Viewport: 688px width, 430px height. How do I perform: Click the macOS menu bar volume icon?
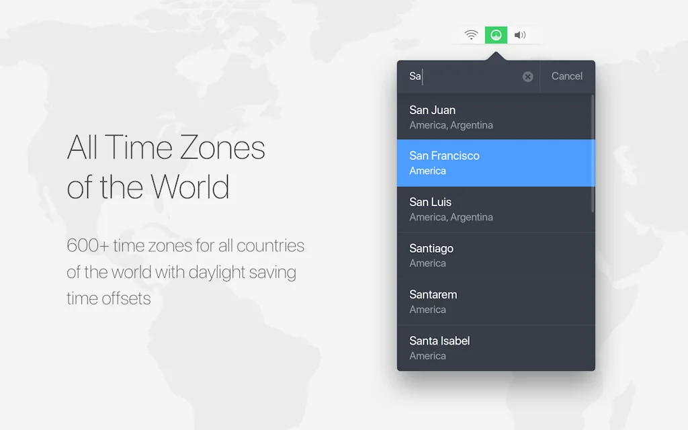pos(519,34)
